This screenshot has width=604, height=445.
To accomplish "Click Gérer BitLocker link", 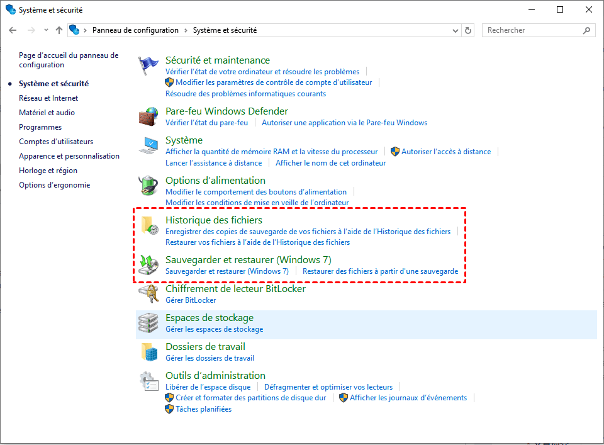I will [x=191, y=300].
